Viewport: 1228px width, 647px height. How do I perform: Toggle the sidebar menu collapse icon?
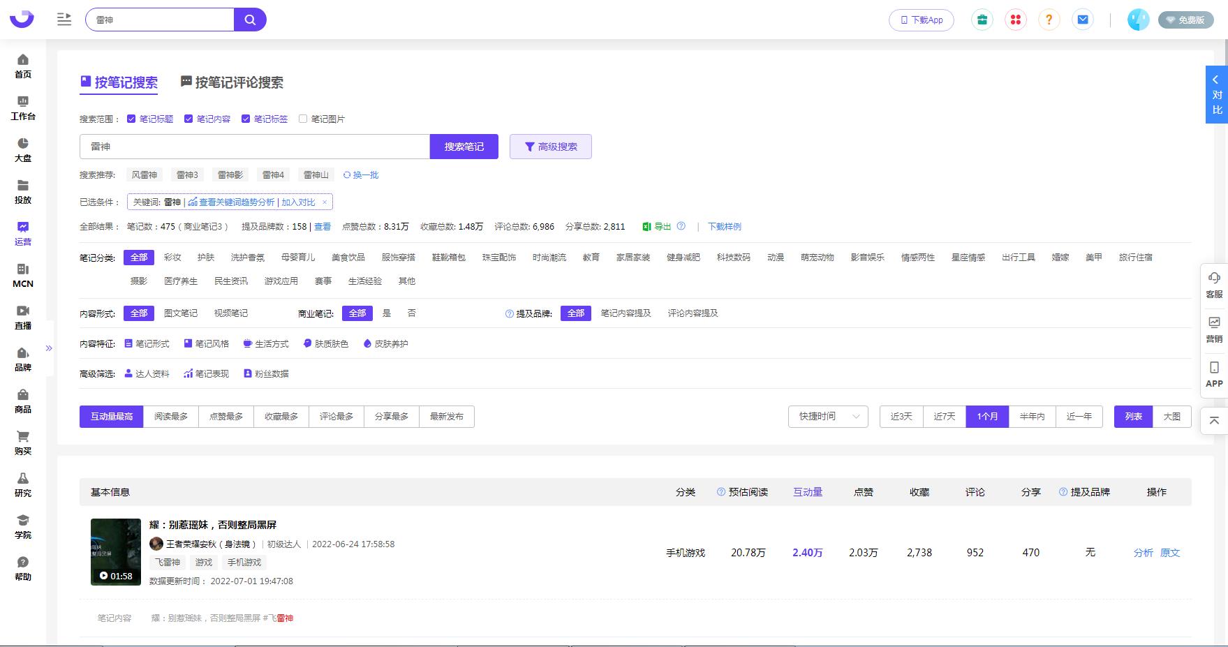click(x=64, y=20)
